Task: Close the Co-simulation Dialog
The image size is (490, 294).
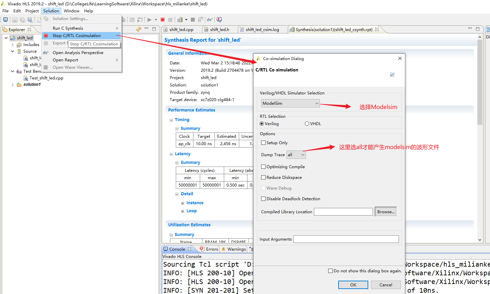Action: coord(400,58)
